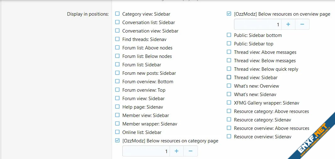The width and height of the screenshot is (335, 159).
Task: Enable Public: Sidebar top position
Action: pos(229,44)
